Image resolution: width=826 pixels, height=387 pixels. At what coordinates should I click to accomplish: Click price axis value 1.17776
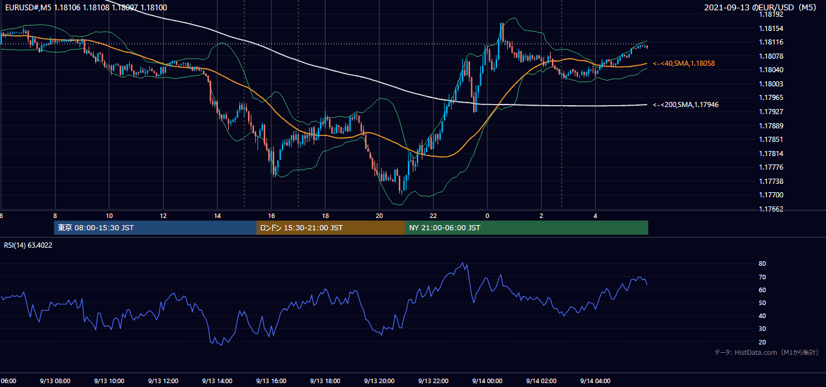pyautogui.click(x=772, y=167)
